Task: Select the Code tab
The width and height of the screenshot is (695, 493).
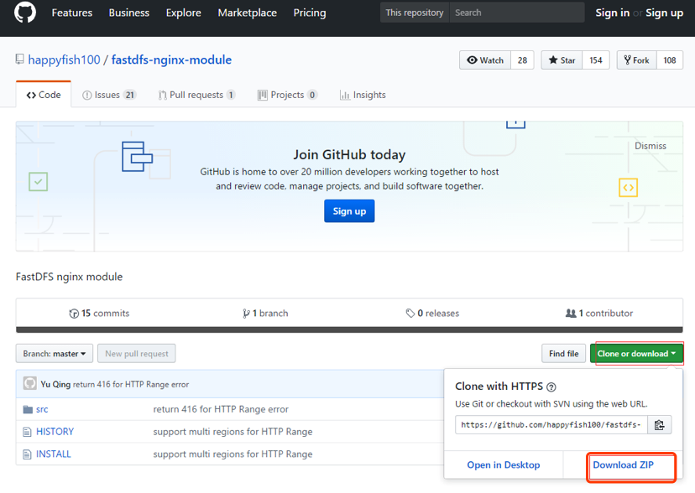Action: tap(44, 95)
